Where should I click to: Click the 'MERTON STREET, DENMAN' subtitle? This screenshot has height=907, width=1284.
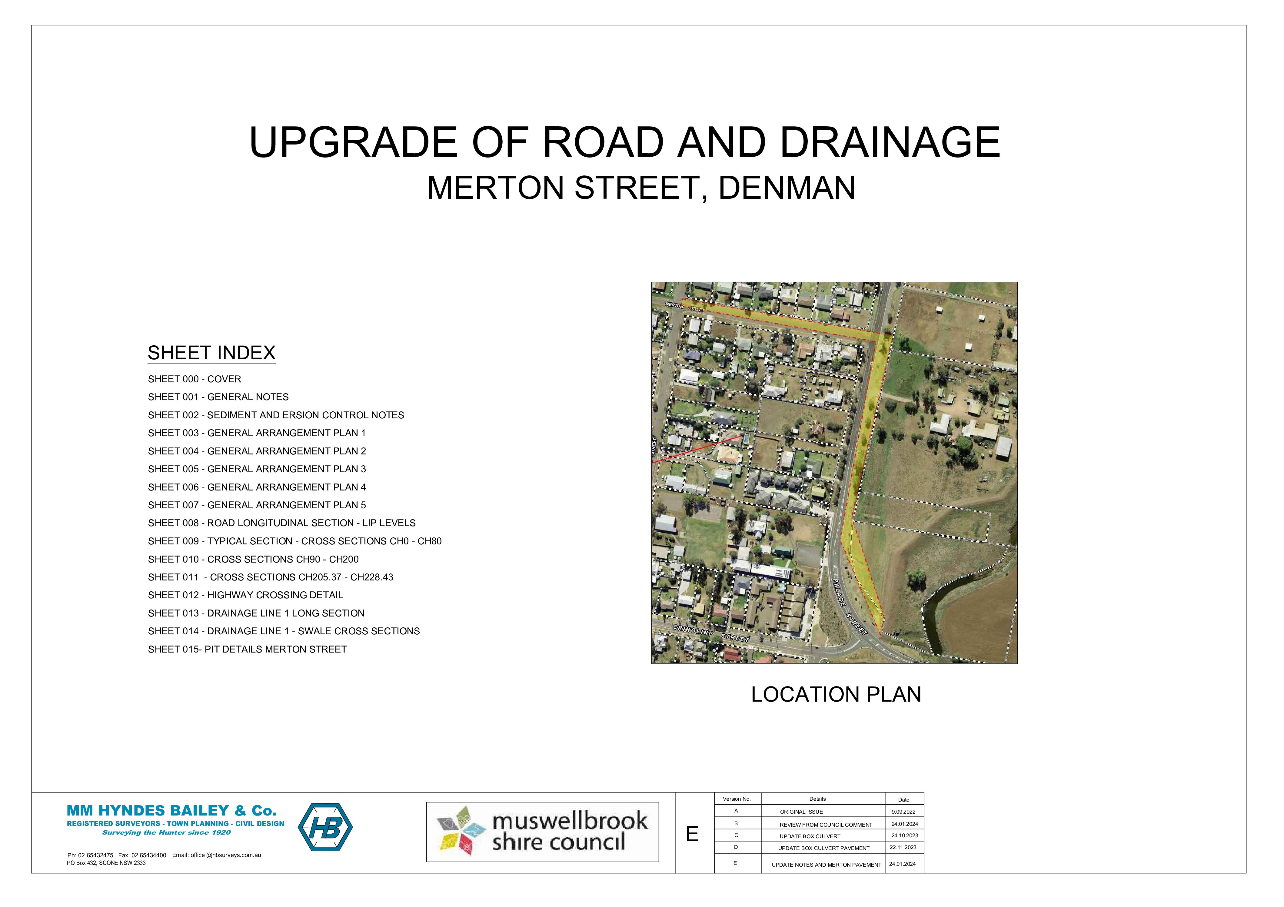pyautogui.click(x=641, y=187)
